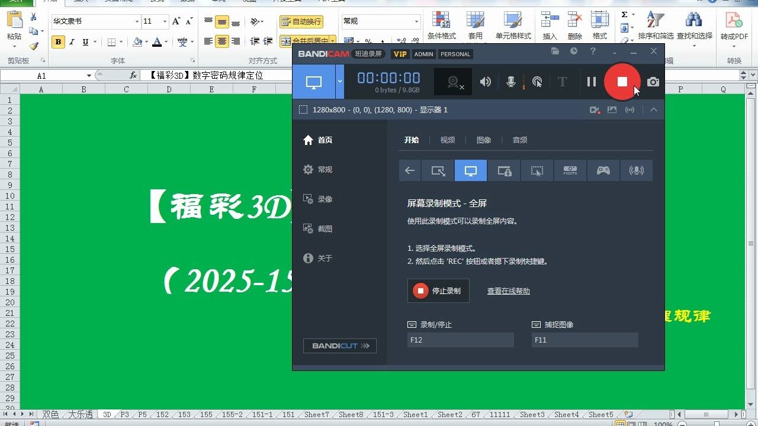
Task: Open the scheduled recording clock icon
Action: point(574,51)
